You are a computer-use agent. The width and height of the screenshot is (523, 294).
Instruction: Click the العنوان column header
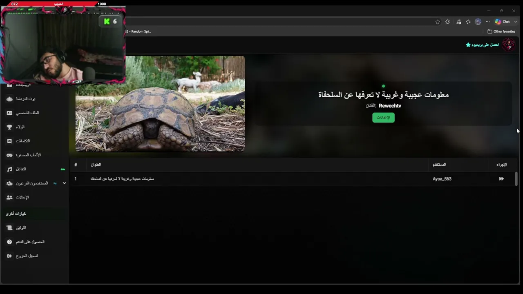(x=96, y=165)
